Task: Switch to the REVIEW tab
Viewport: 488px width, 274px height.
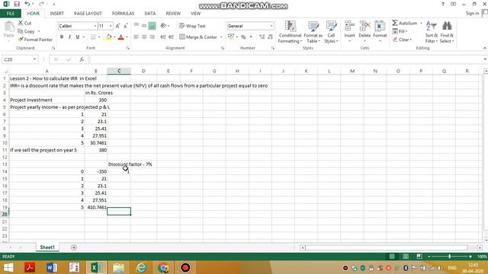Action: coord(173,14)
